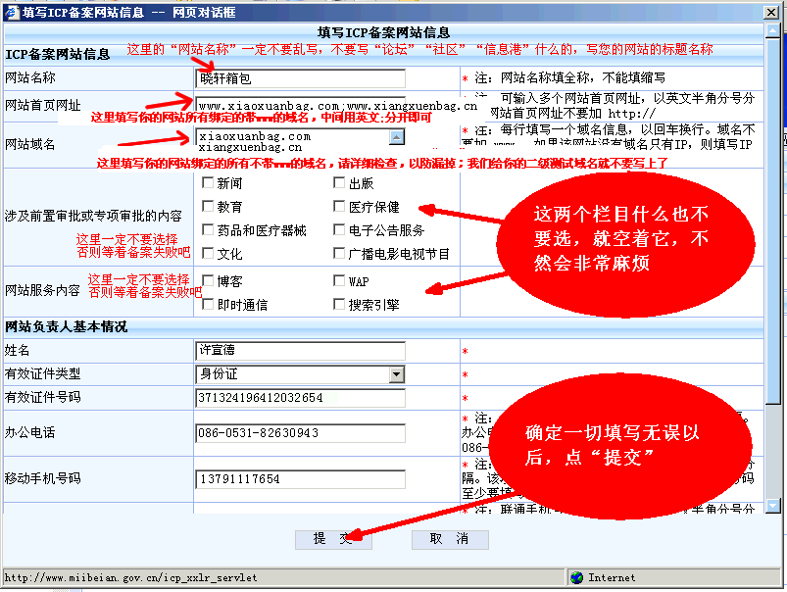Click the ICP备案网站信息 section header
Screen dimensions: 787x592
click(x=57, y=54)
